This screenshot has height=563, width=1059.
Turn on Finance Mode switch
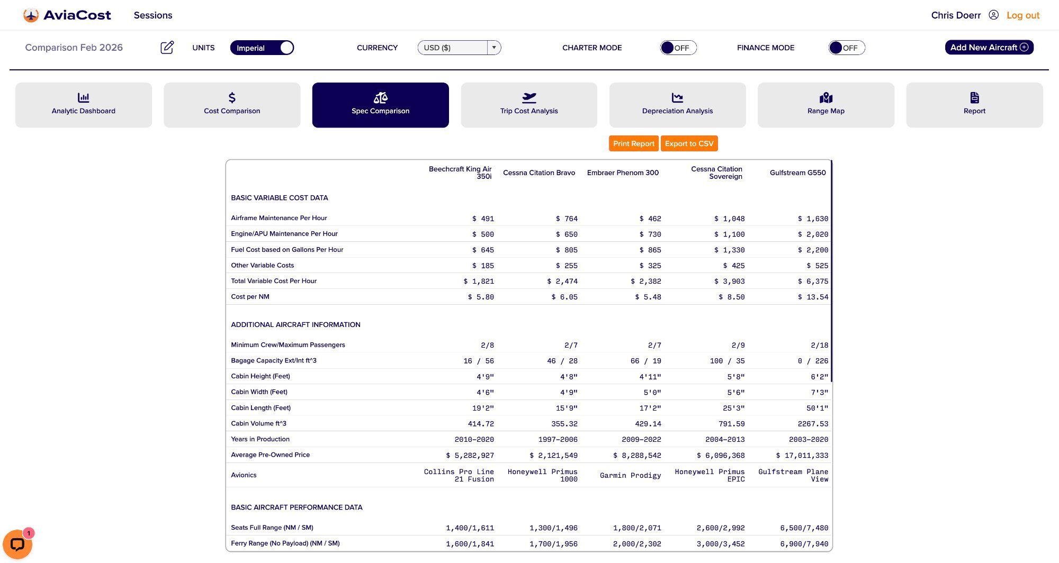pyautogui.click(x=846, y=48)
